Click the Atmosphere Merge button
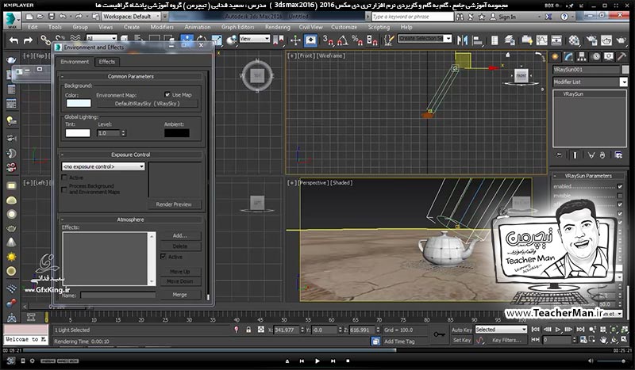Screen dimensions: 635x370 tap(180, 295)
